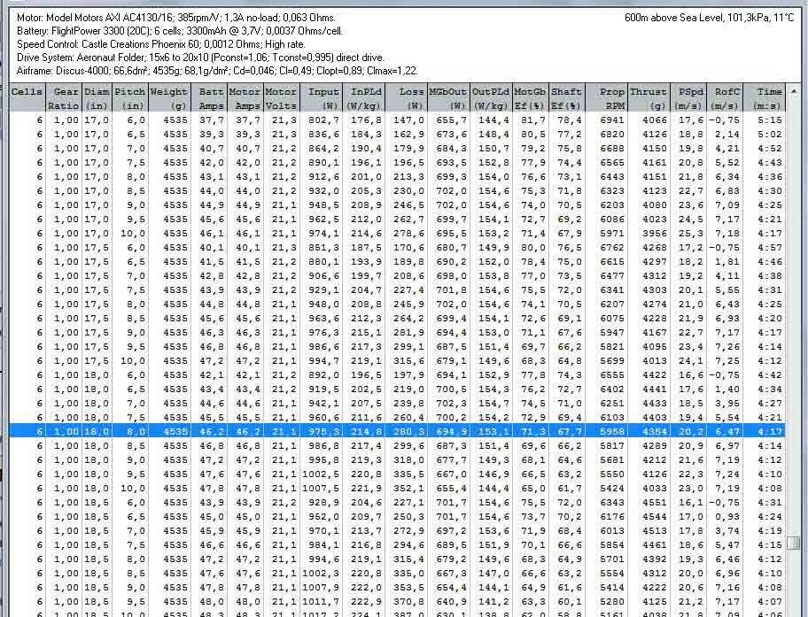The width and height of the screenshot is (808, 617).
Task: Click the Diam (in) column header
Action: click(97, 97)
